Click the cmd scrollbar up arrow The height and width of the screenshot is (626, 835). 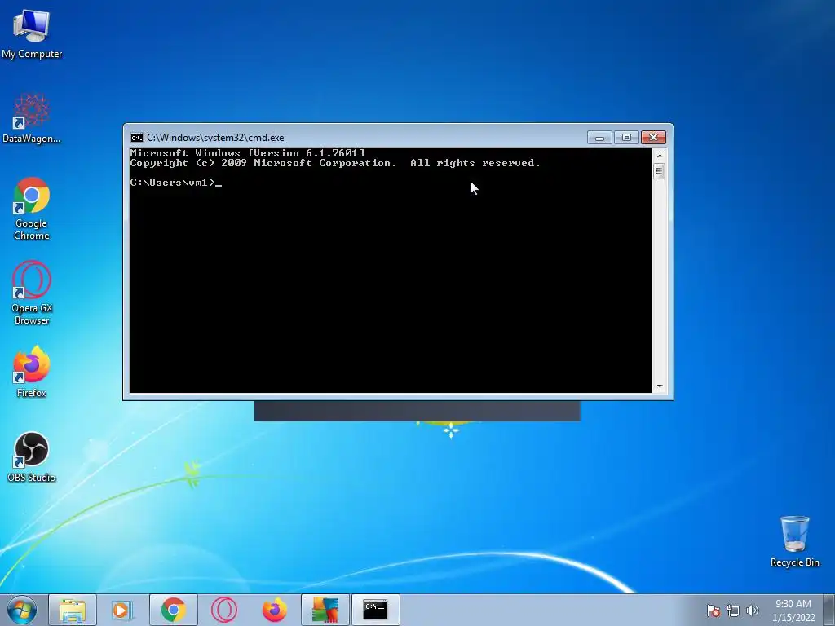click(659, 156)
